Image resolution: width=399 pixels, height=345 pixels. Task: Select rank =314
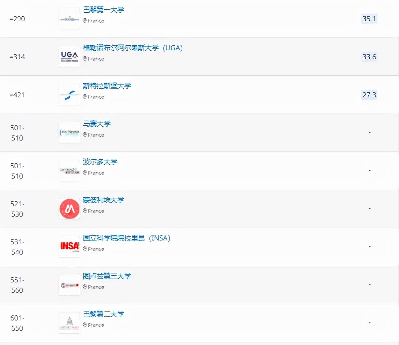pos(17,57)
